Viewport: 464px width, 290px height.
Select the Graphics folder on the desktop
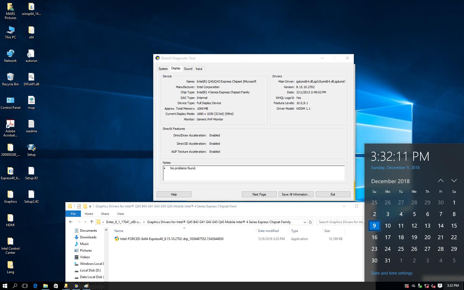pyautogui.click(x=10, y=197)
